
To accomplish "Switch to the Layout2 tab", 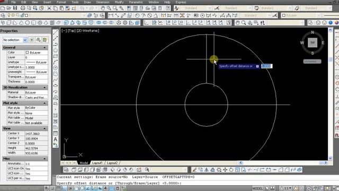I will coord(112,163).
